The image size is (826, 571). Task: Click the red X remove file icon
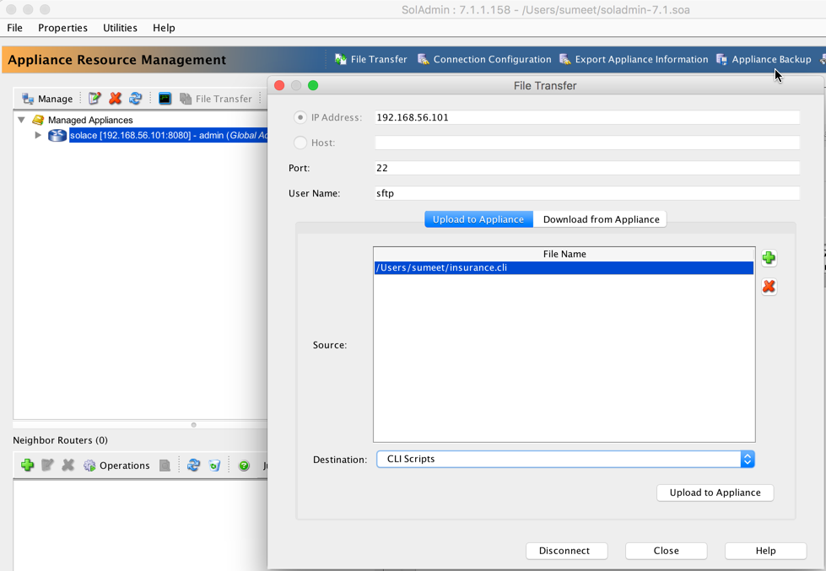click(769, 286)
